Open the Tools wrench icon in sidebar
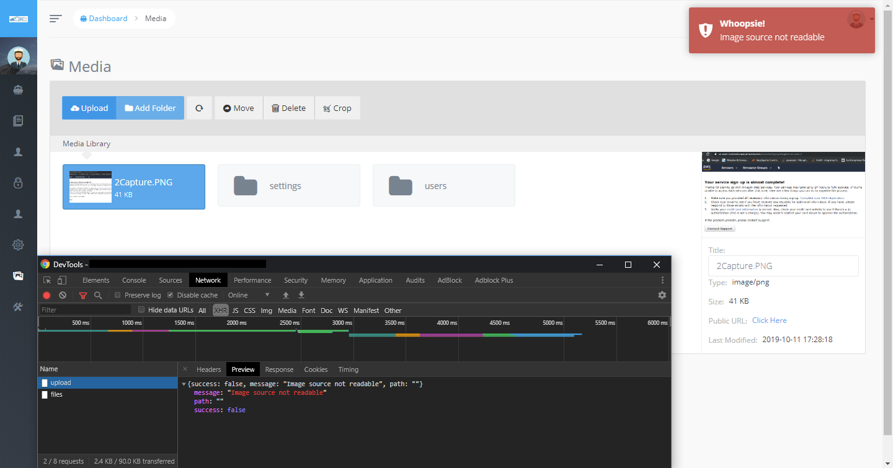The width and height of the screenshot is (893, 468). point(19,307)
